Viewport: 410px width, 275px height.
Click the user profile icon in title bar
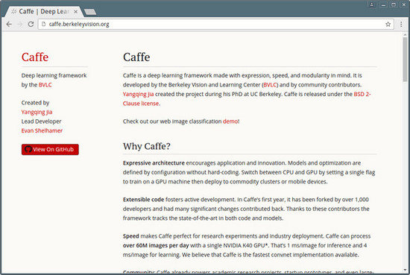pos(371,4)
